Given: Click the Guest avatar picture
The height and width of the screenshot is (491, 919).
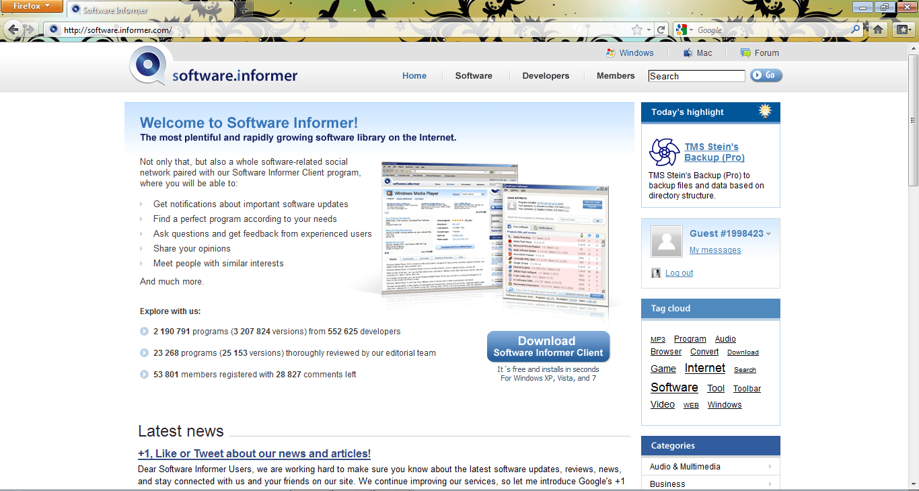Looking at the screenshot, I should coord(666,241).
